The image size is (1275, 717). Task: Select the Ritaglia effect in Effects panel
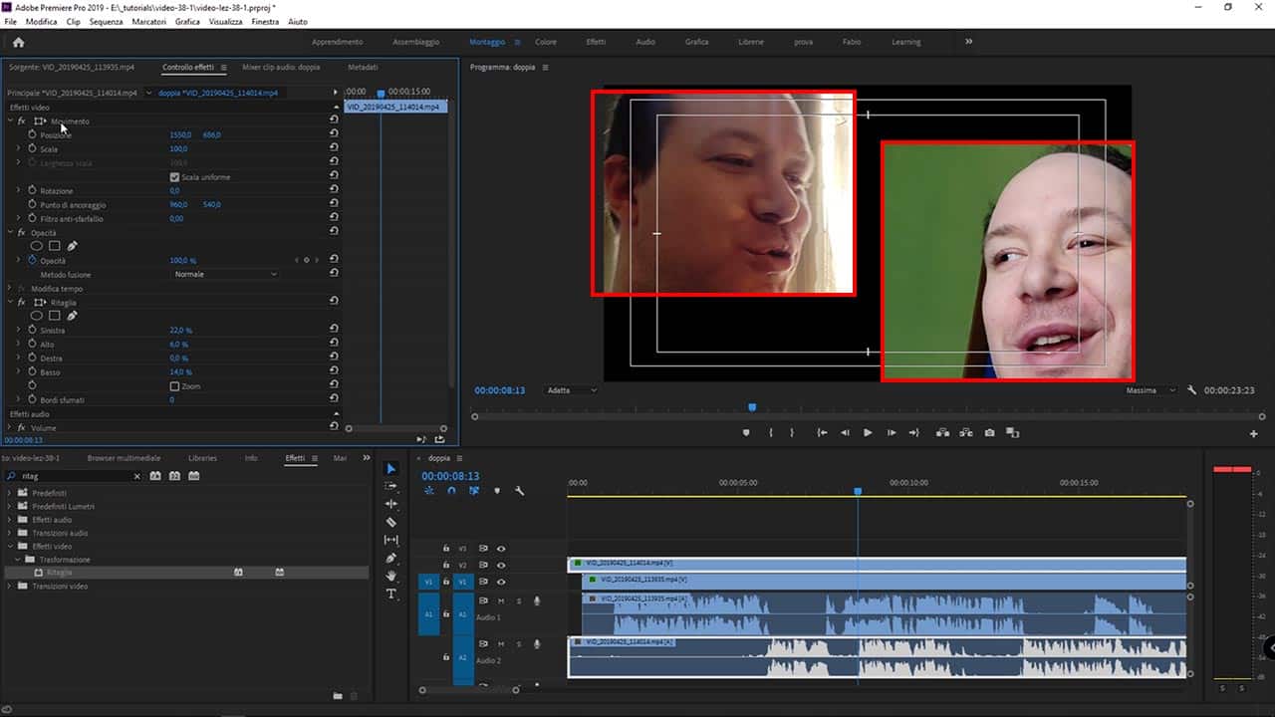coord(60,573)
